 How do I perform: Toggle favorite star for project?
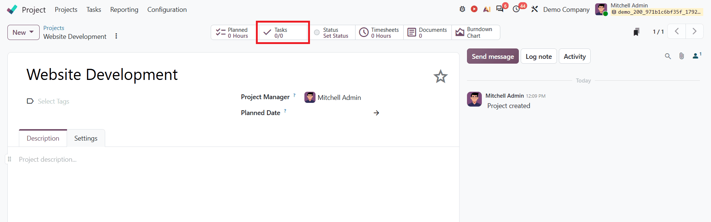(x=440, y=77)
